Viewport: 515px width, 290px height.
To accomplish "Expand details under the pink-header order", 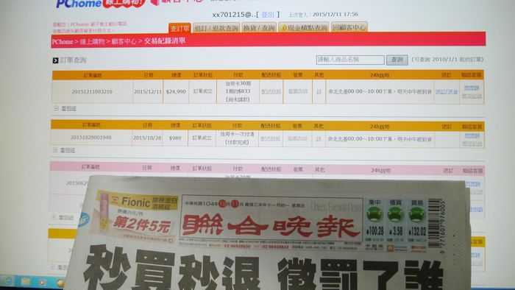I will [54, 217].
